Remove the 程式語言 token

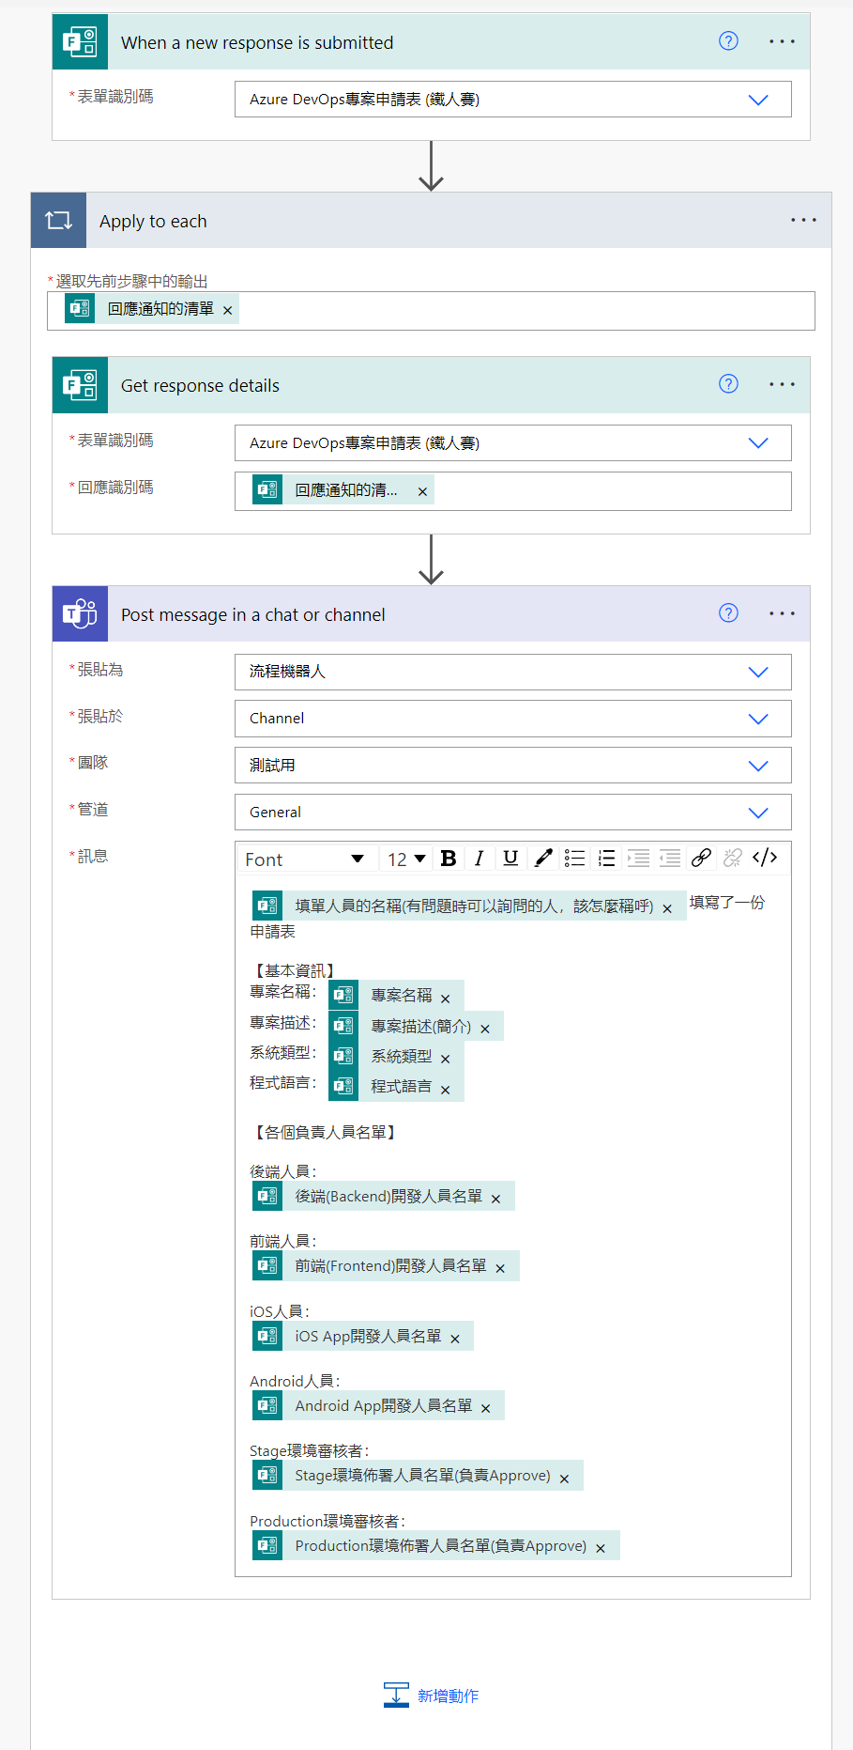tap(446, 1090)
